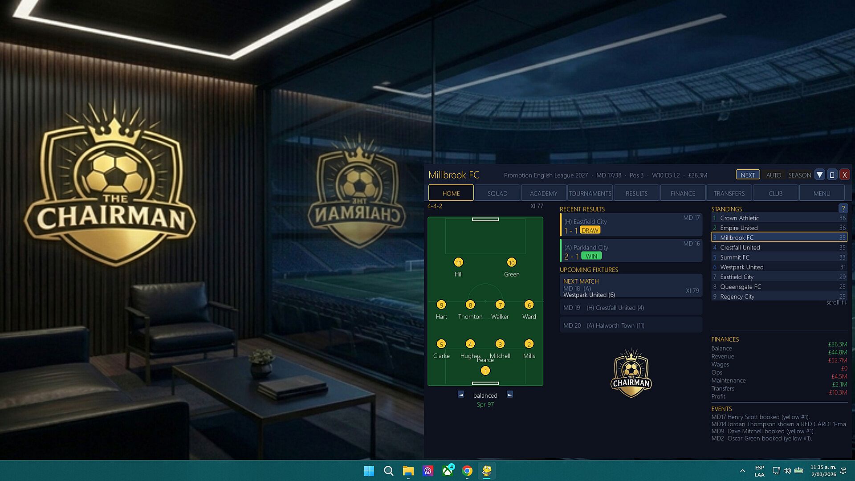Click the standings help question mark icon

tap(843, 208)
